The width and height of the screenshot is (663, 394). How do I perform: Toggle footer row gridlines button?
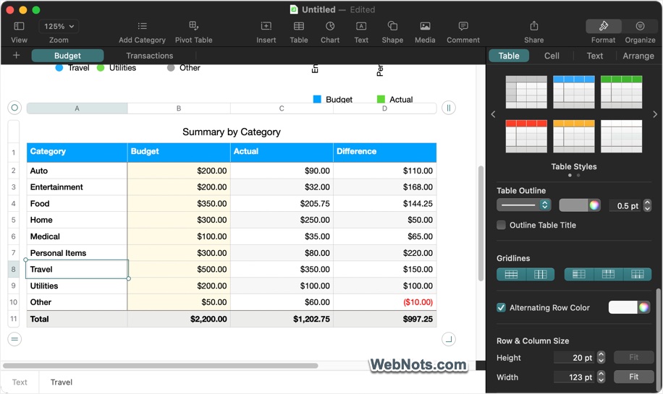point(637,275)
